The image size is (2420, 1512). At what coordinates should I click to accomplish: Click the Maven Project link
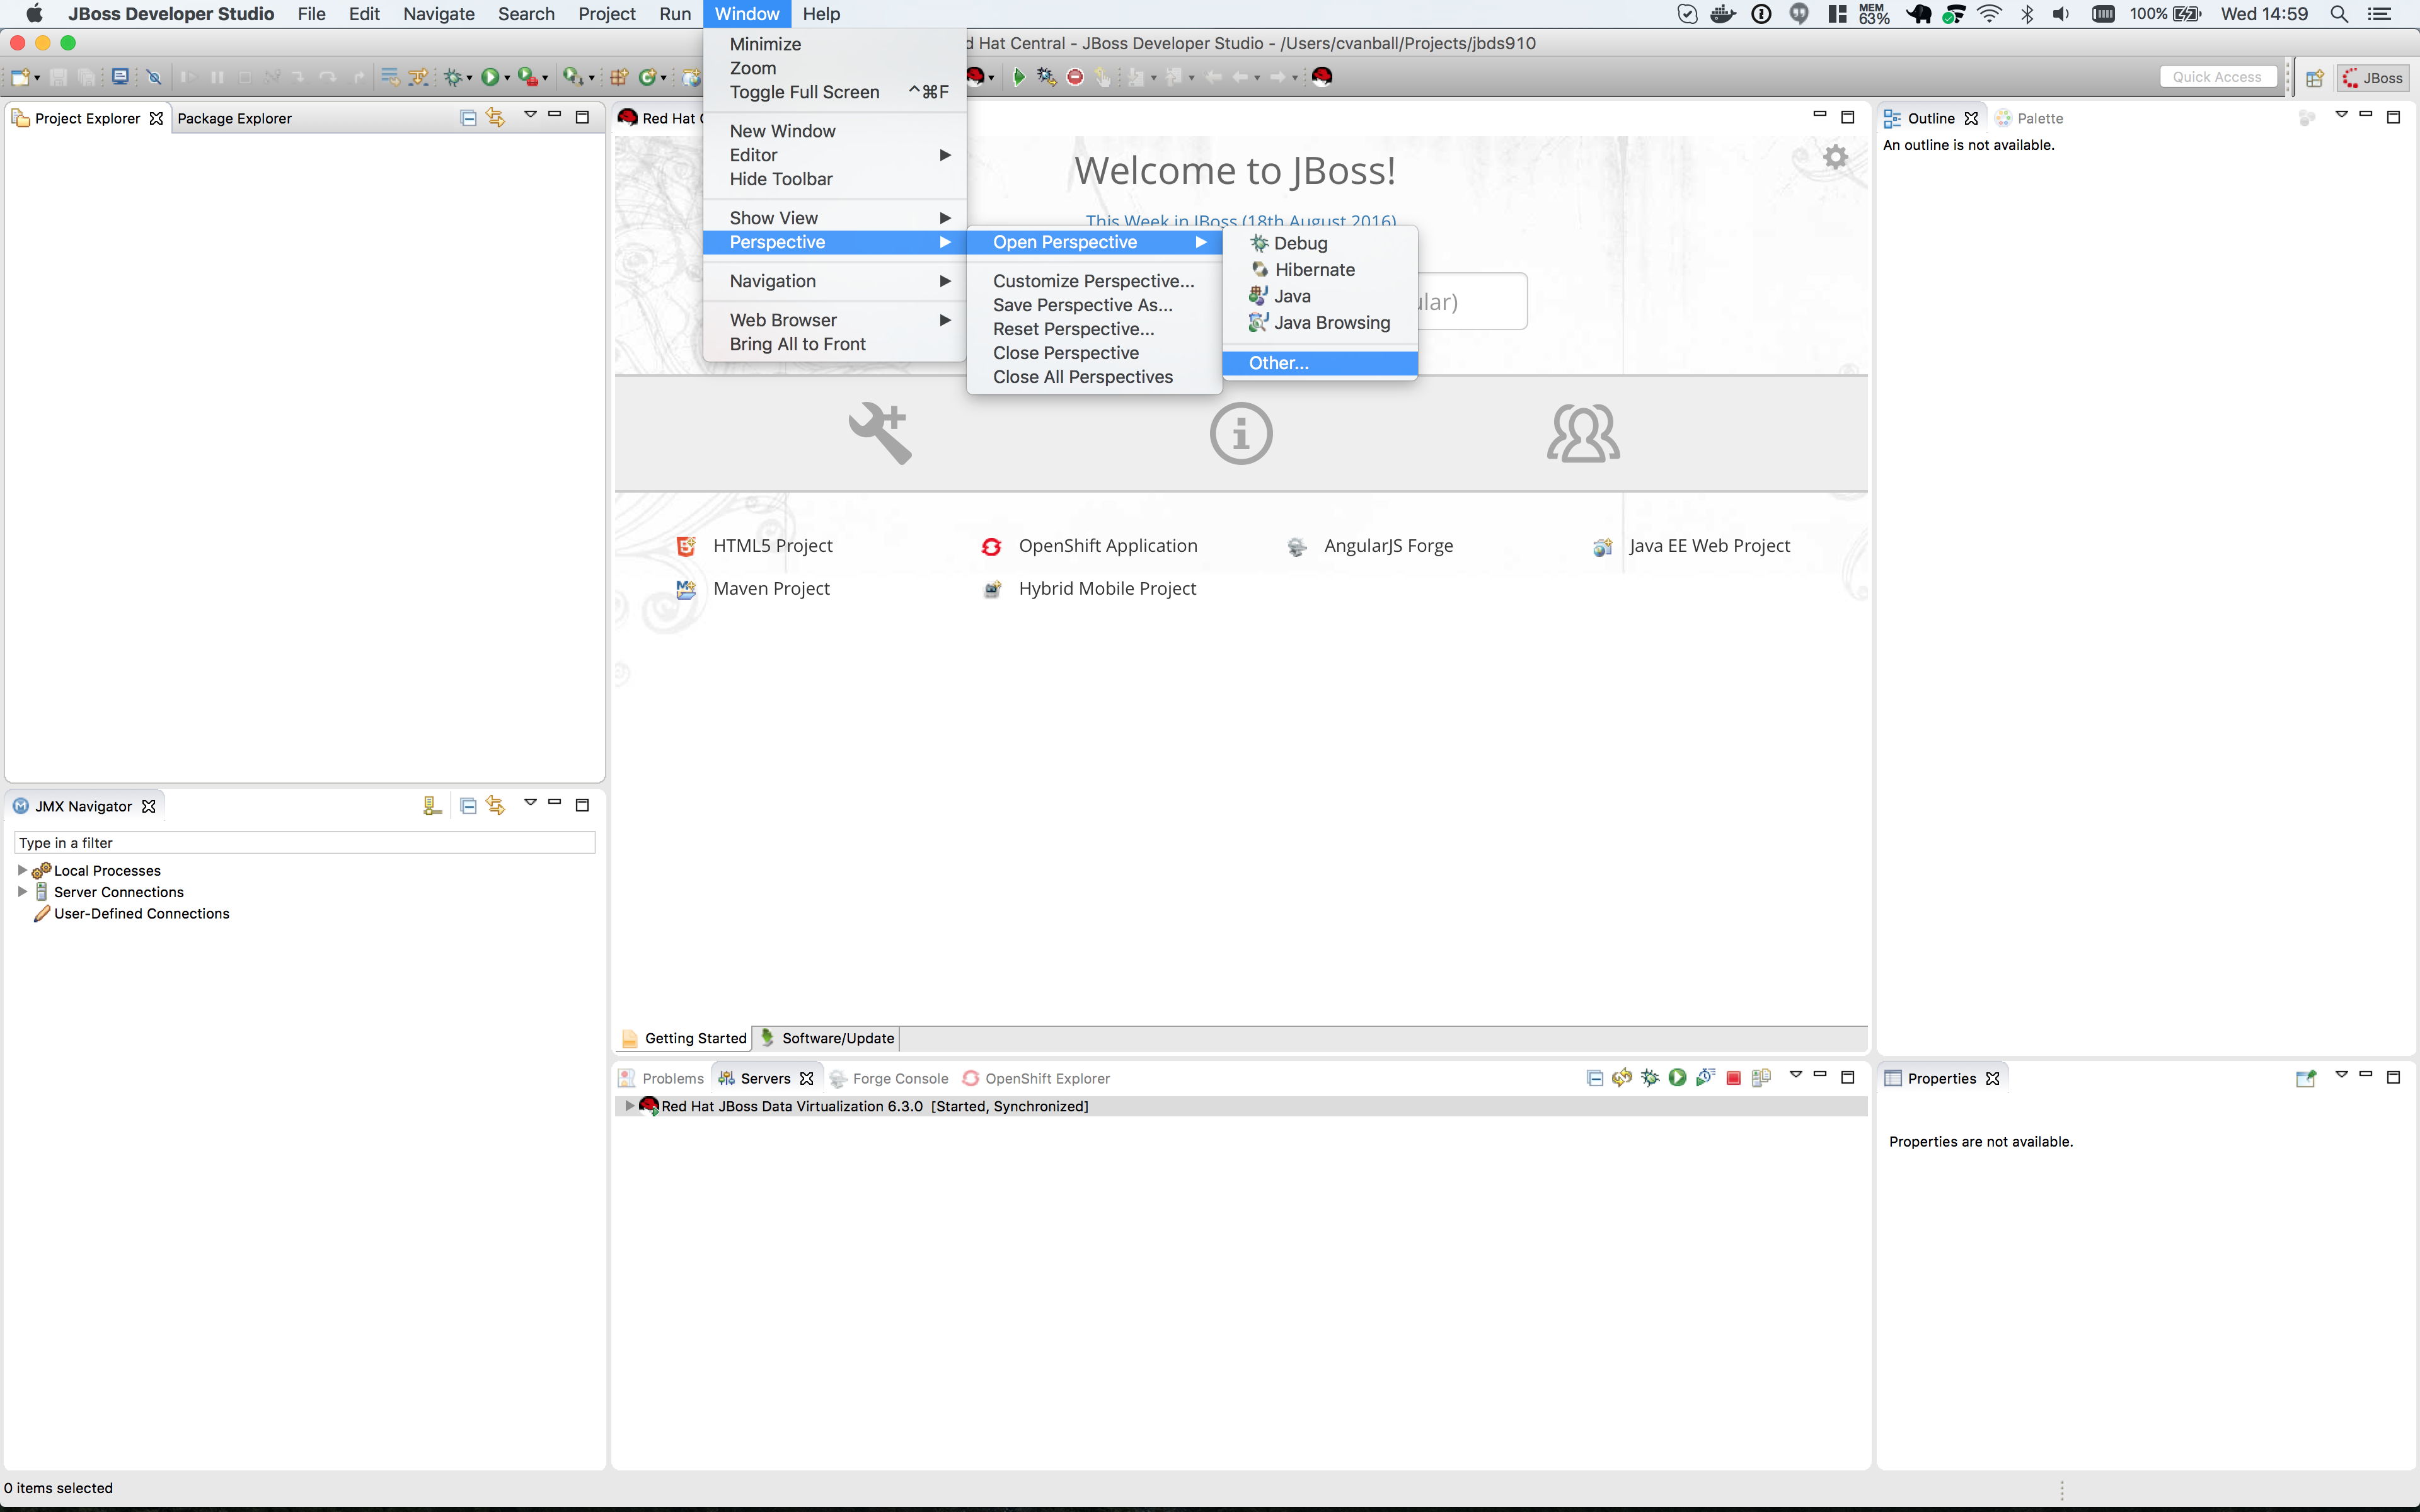771,589
